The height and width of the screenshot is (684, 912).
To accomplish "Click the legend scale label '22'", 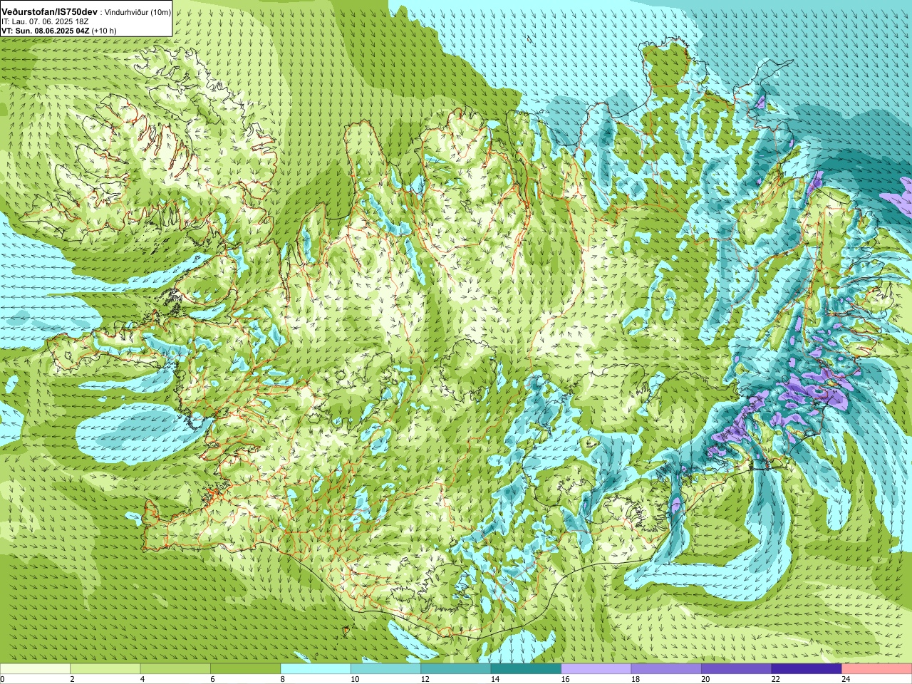I will [775, 679].
